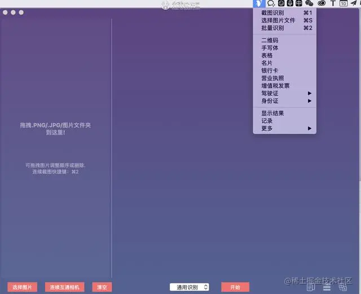Choose 显示结果 from the menu
The width and height of the screenshot is (361, 294).
[284, 113]
